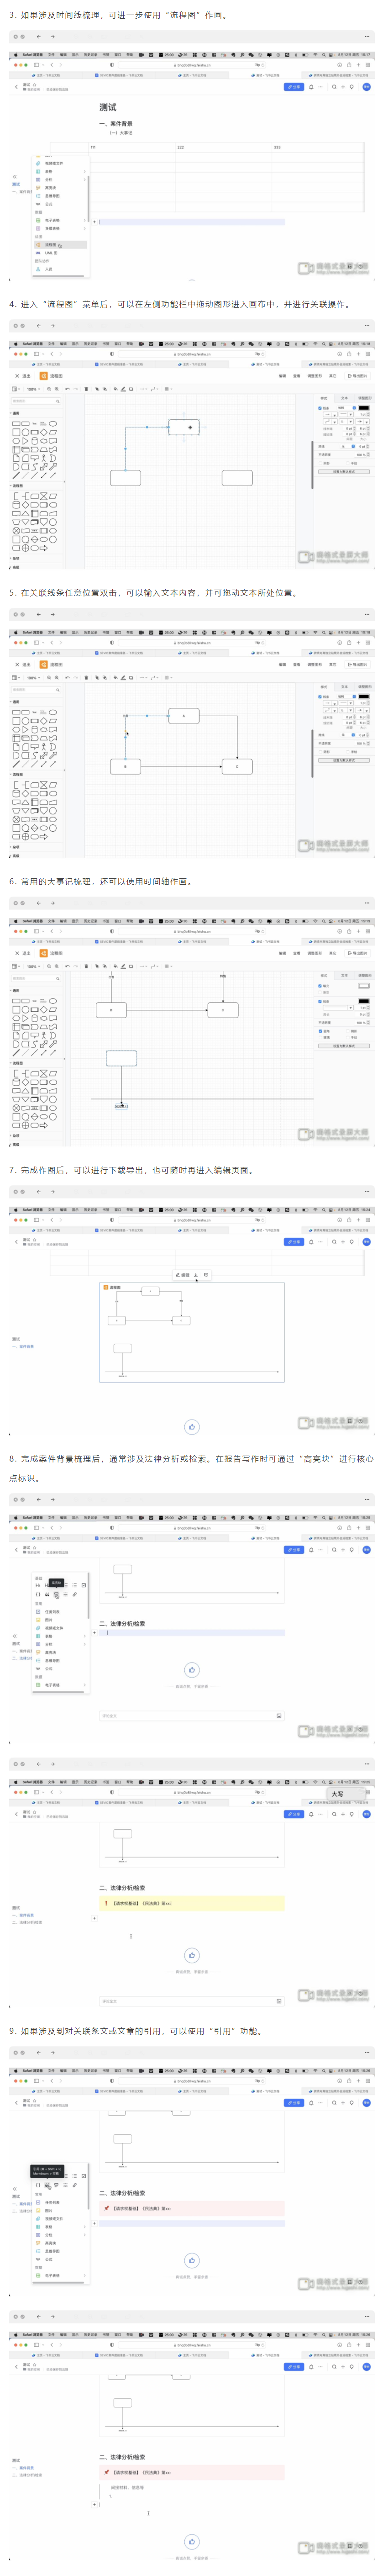Pick the rectangle shape in step 4 shape panel
The height and width of the screenshot is (2576, 383).
pos(16,424)
